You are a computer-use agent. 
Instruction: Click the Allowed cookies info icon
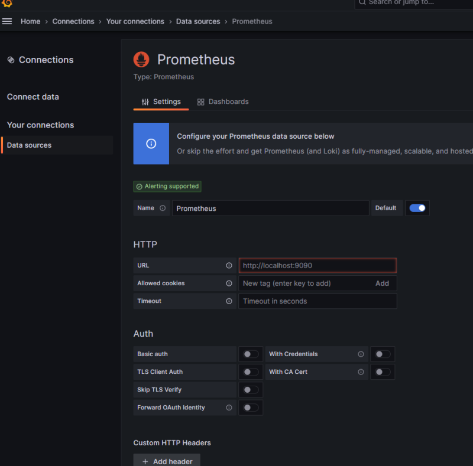tap(229, 283)
